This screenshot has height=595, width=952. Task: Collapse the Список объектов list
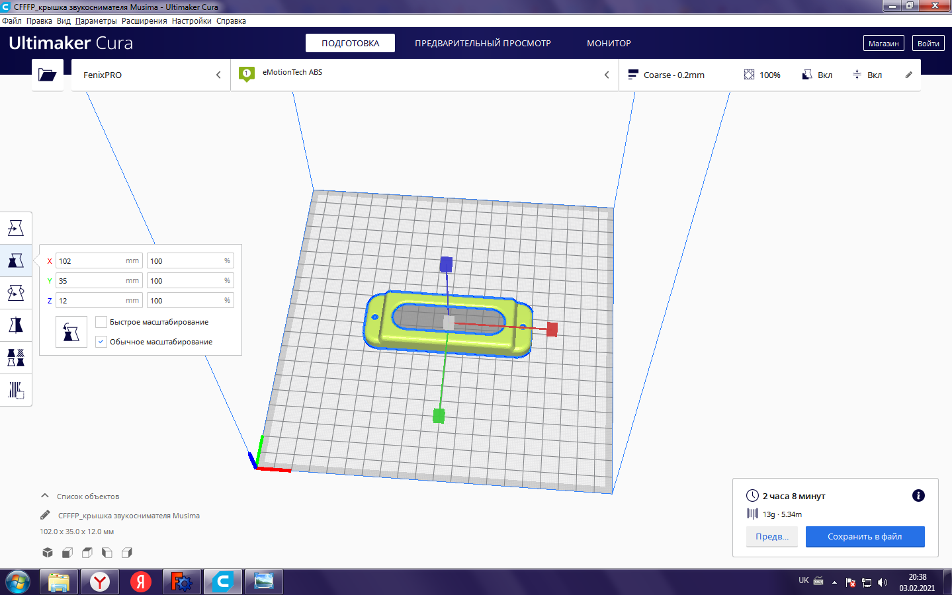point(45,496)
